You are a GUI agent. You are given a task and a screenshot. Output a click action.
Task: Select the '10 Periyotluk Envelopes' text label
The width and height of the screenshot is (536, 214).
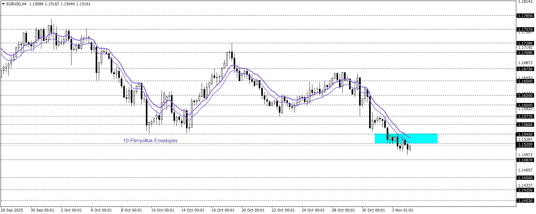150,140
